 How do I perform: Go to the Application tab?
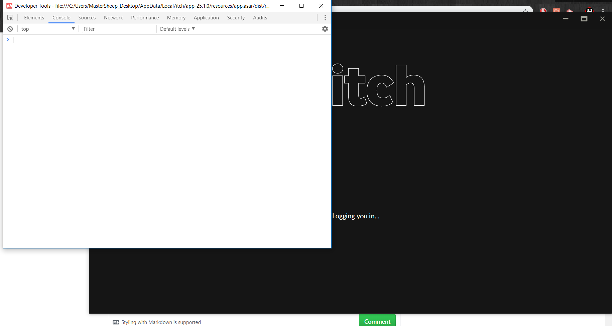click(x=206, y=18)
